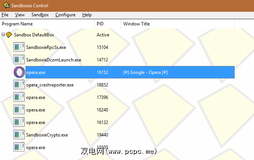Click the SandboxieDcomLaunch.exe process icon

pos(19,60)
